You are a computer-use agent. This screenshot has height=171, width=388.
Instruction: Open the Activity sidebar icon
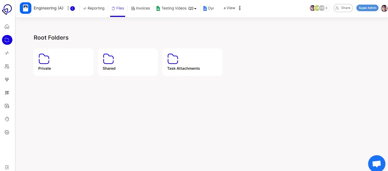(7, 53)
